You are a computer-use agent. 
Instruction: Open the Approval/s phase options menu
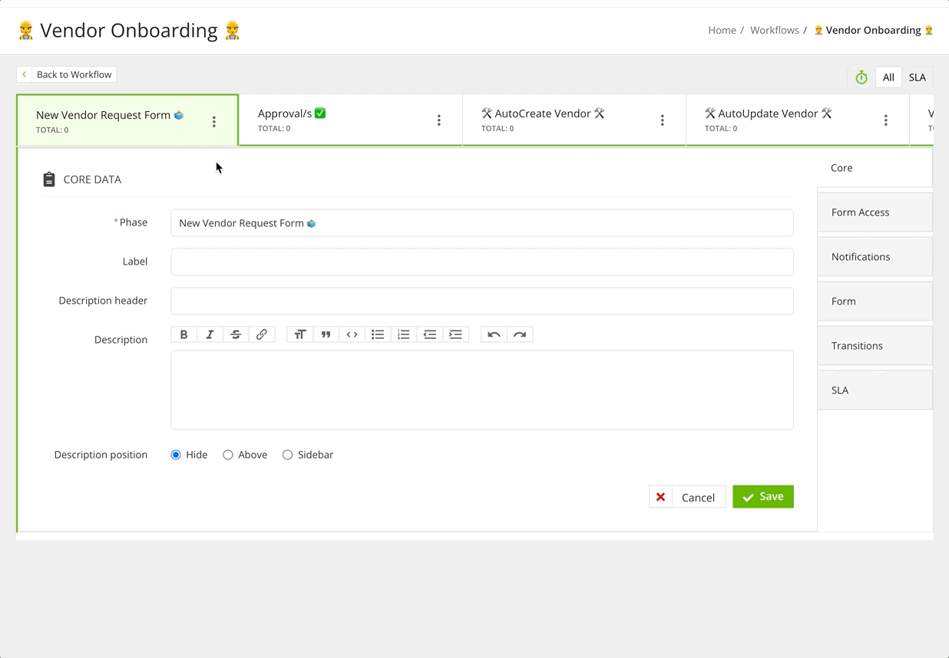[x=439, y=120]
